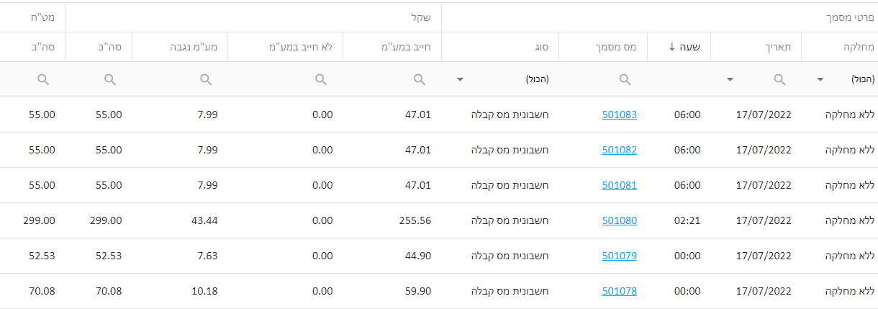Click the search icon under the מט"ח סה"כ column
Image resolution: width=878 pixels, height=309 pixels.
(43, 79)
